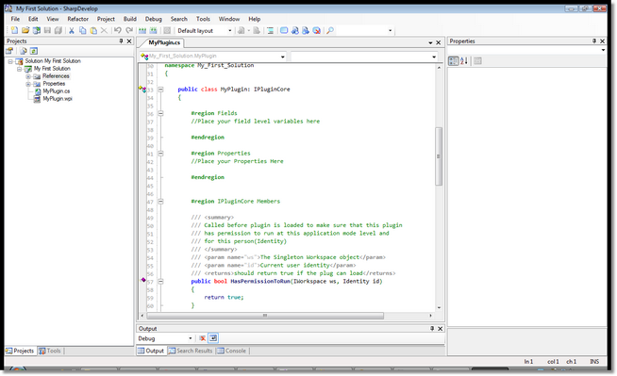Click the editor vertical scrollbar thumb

click(439, 156)
